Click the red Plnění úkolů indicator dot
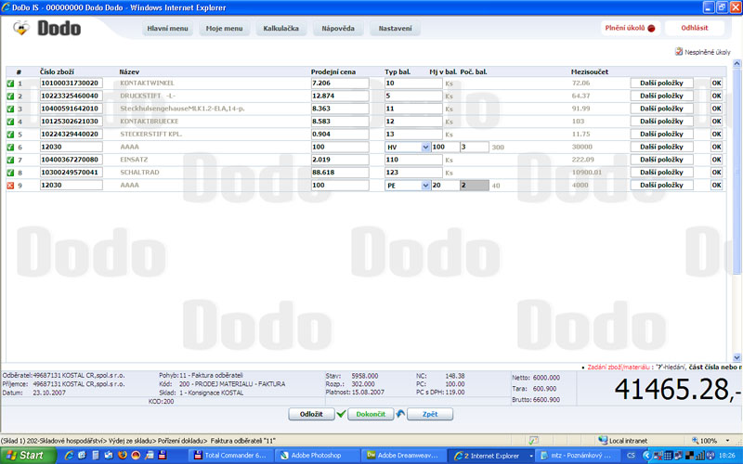Image resolution: width=743 pixels, height=464 pixels. pos(652,29)
